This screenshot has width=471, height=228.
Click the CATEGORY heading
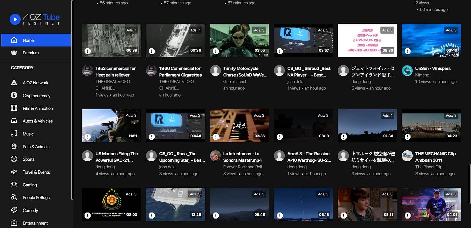coord(22,68)
